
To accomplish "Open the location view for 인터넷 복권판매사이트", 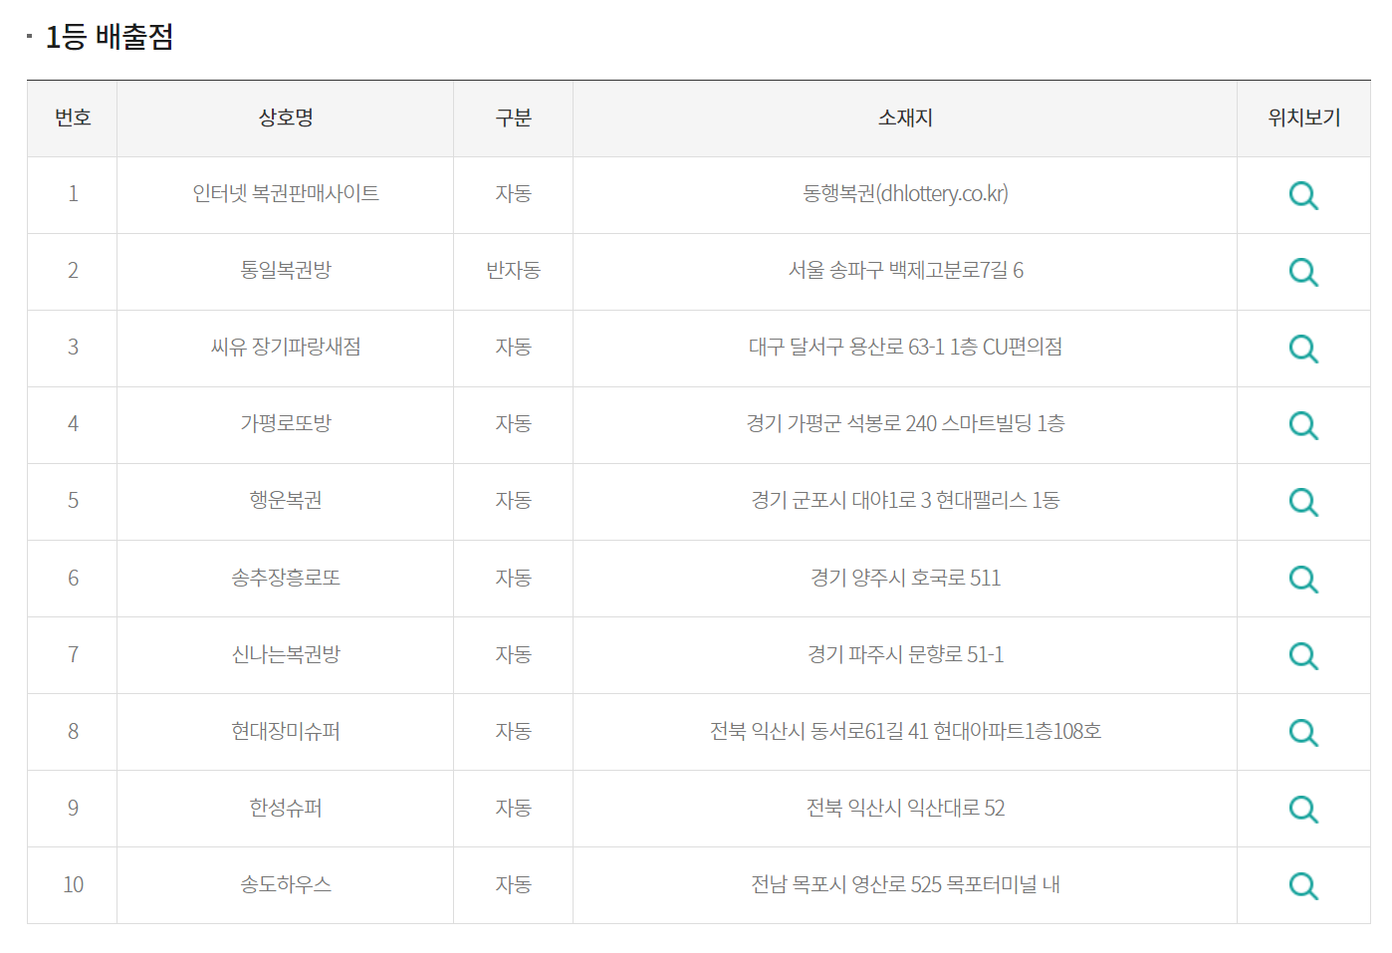I will point(1302,195).
